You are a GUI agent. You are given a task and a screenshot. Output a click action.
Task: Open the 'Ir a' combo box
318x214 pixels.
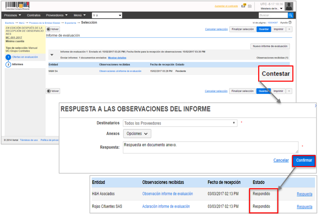(107, 15)
